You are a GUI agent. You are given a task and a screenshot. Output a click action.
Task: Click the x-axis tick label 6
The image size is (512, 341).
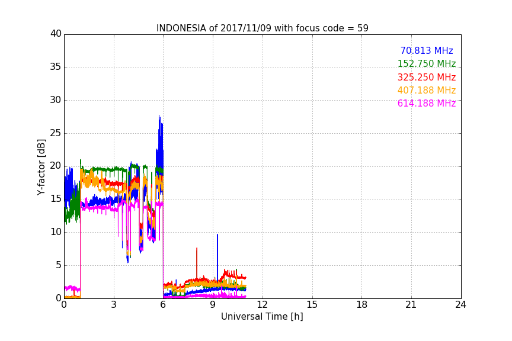click(x=164, y=305)
